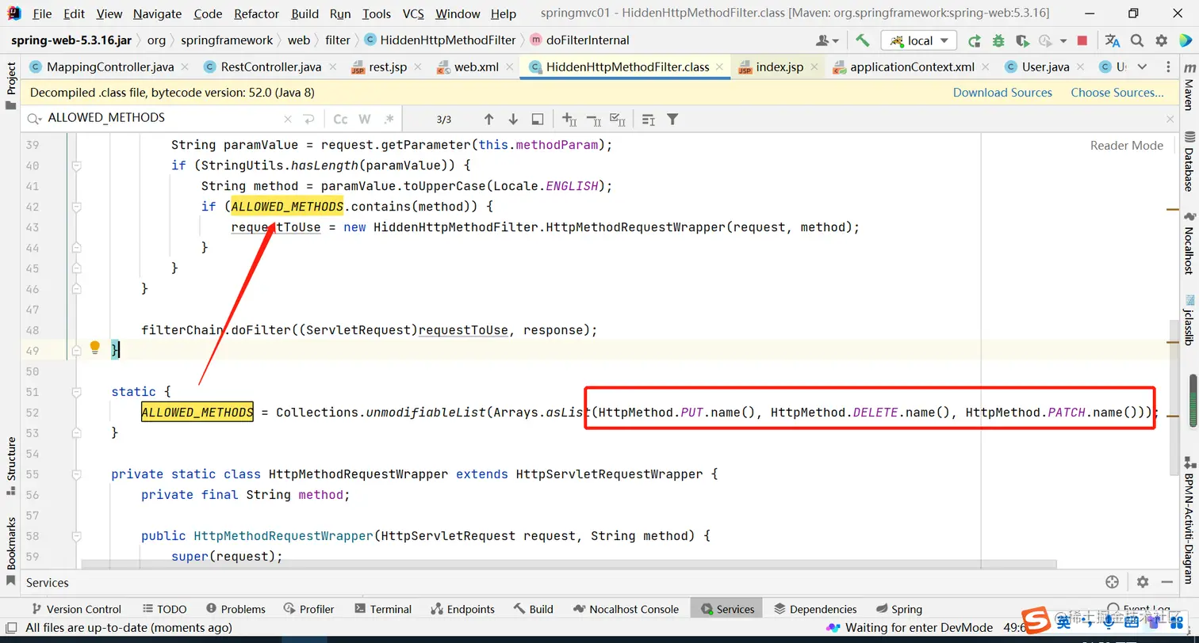
Task: Collapse the HttpMethodRequestWrapper class fold at line 55
Action: coord(77,474)
